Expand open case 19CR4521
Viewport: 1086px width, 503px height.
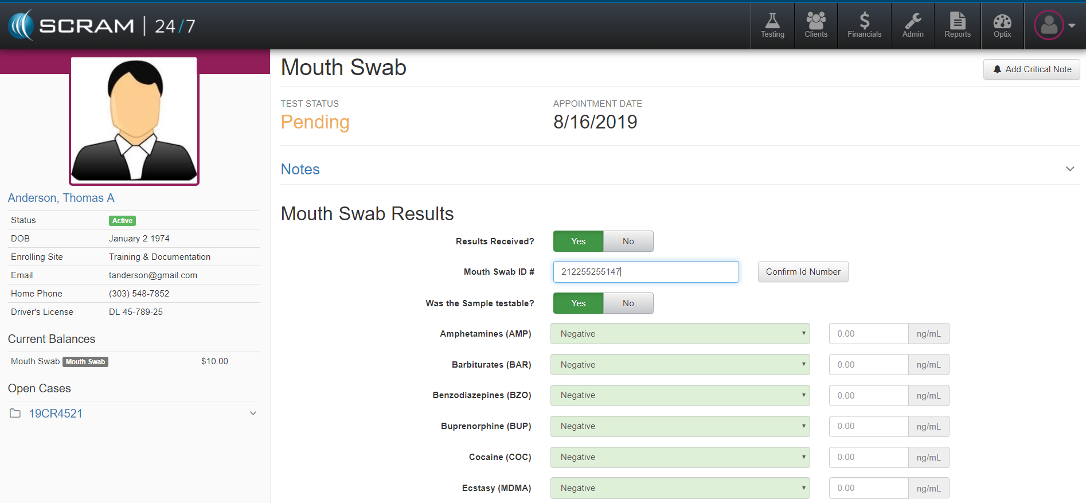(253, 414)
